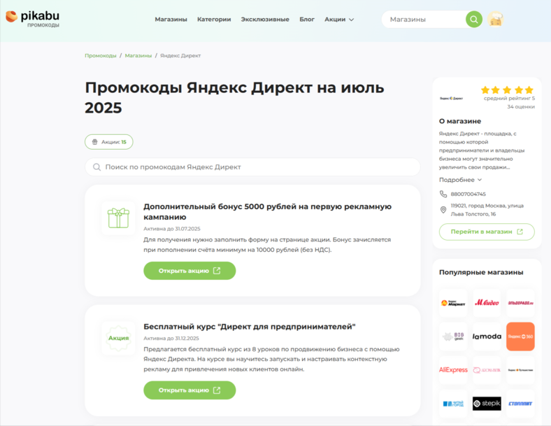
Task: Expand the Акции dropdown menu
Action: [x=339, y=20]
